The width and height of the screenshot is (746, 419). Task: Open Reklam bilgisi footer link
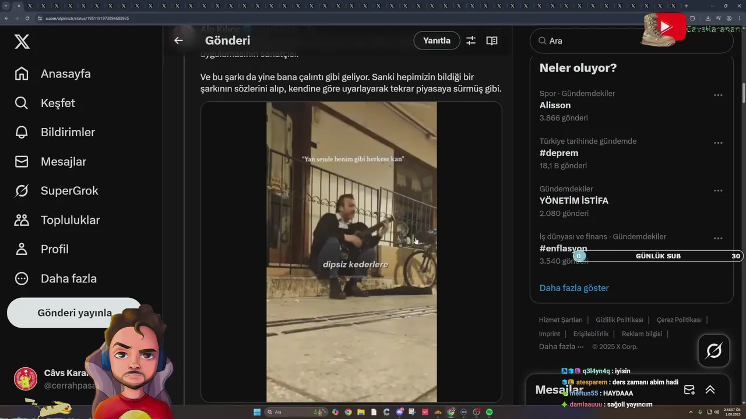(x=642, y=334)
